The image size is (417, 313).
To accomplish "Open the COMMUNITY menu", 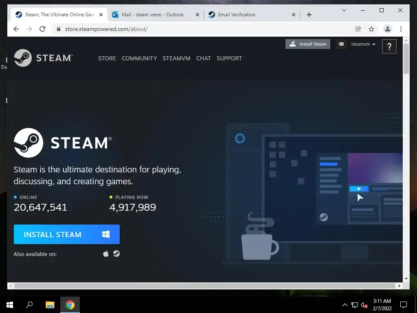I will click(x=139, y=58).
